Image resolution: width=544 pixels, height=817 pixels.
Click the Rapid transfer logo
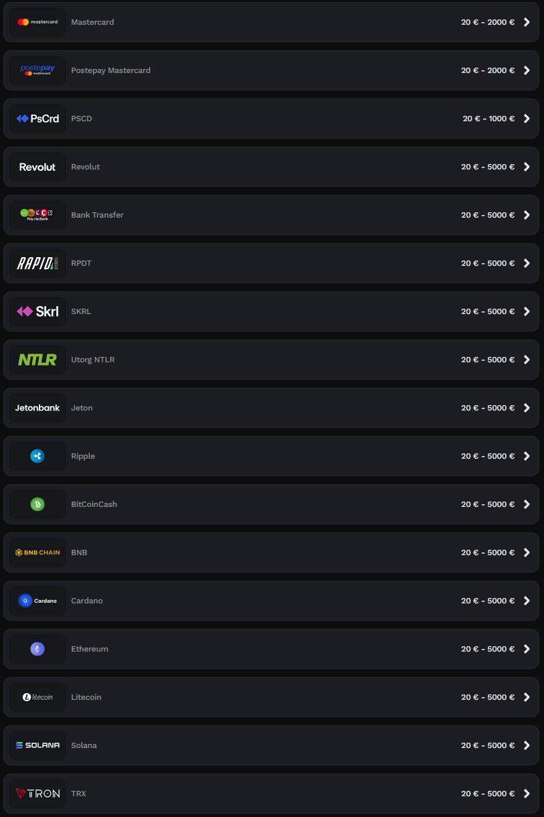pos(38,263)
